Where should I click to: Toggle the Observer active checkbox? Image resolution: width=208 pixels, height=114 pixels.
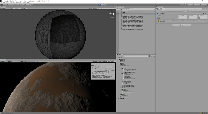pyautogui.click(x=160, y=9)
